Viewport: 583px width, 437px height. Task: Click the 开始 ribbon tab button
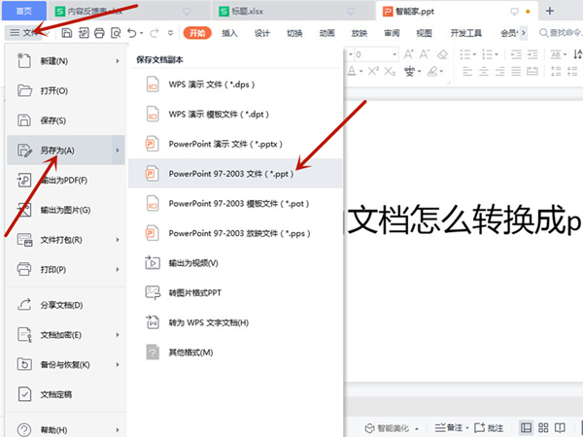197,33
